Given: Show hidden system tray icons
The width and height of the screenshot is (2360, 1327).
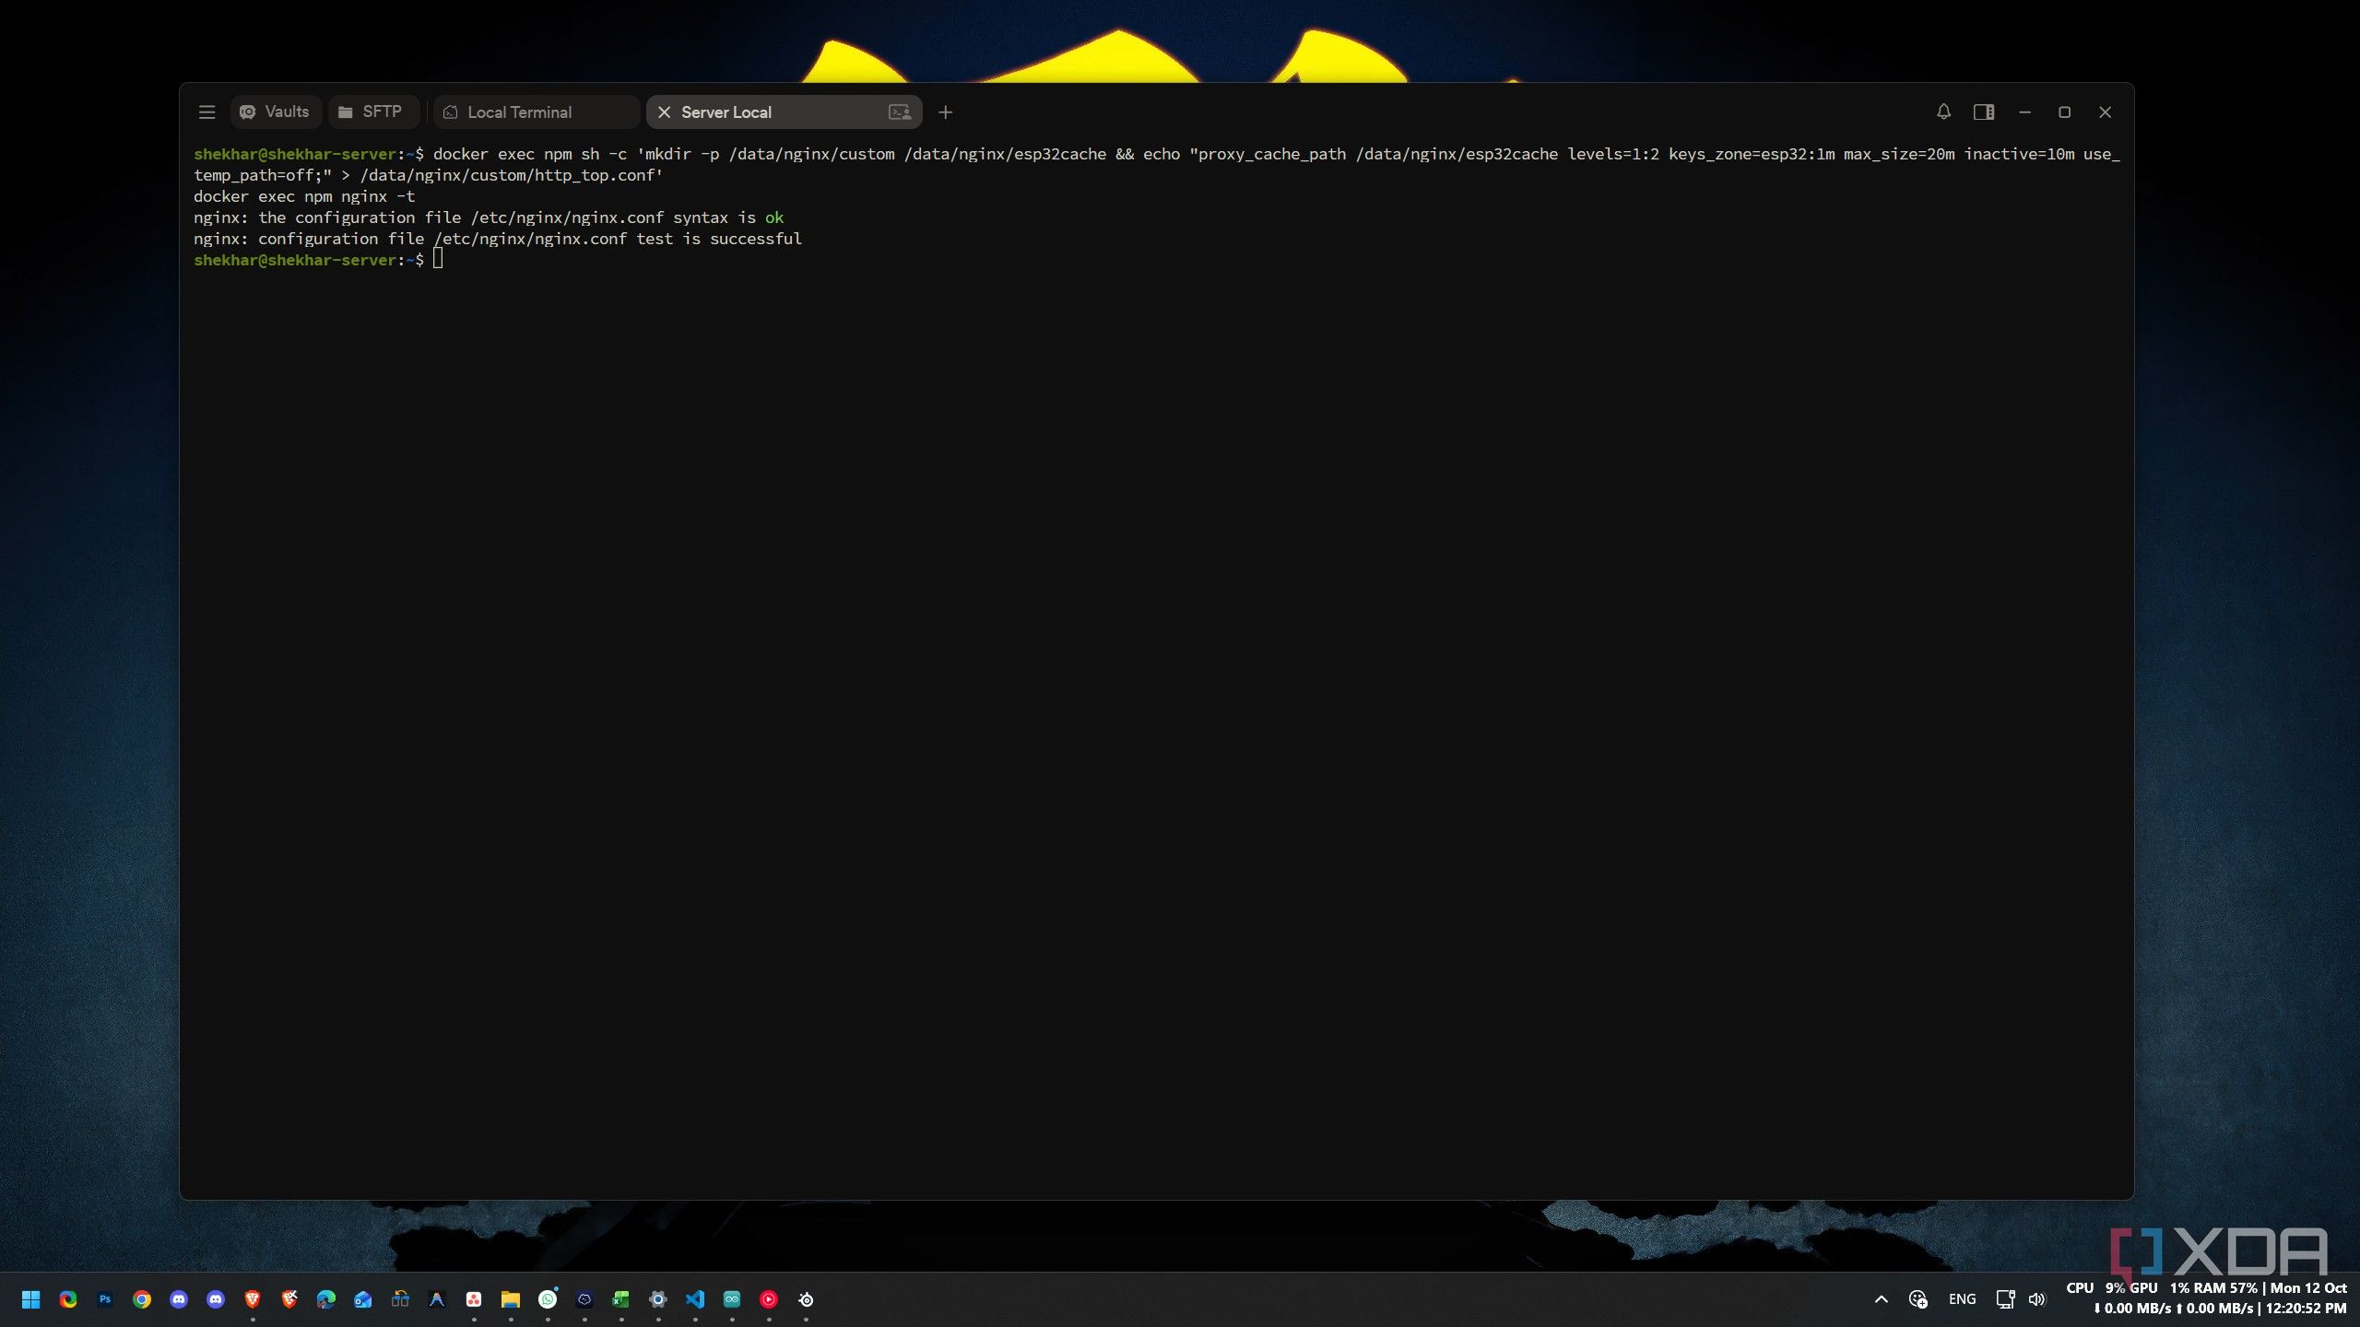Looking at the screenshot, I should (x=1882, y=1299).
